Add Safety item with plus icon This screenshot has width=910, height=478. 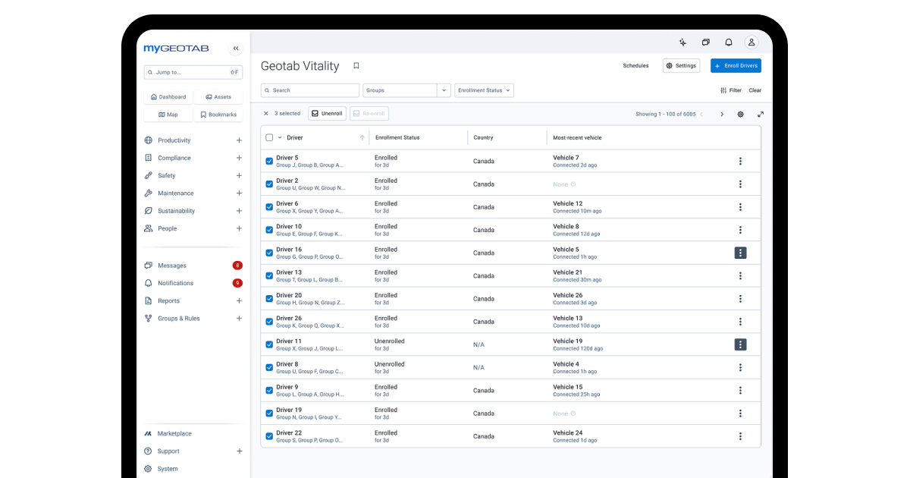(239, 175)
